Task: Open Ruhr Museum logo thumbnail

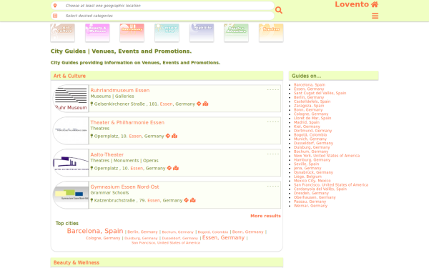Action: [x=71, y=99]
